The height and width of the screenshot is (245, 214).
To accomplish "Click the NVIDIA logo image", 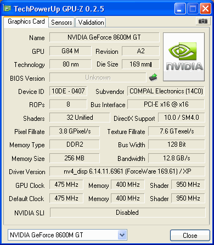I will 184,57.
